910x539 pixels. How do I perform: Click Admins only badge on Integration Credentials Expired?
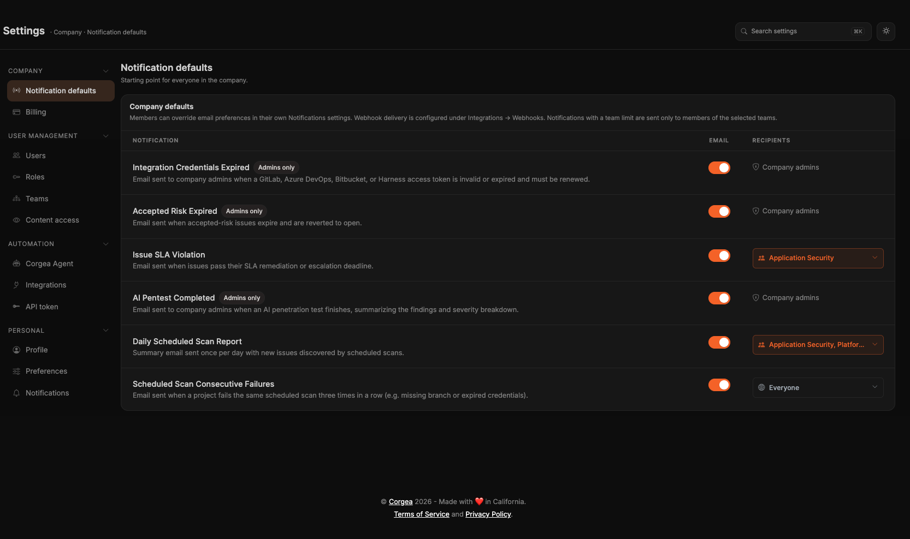click(276, 167)
